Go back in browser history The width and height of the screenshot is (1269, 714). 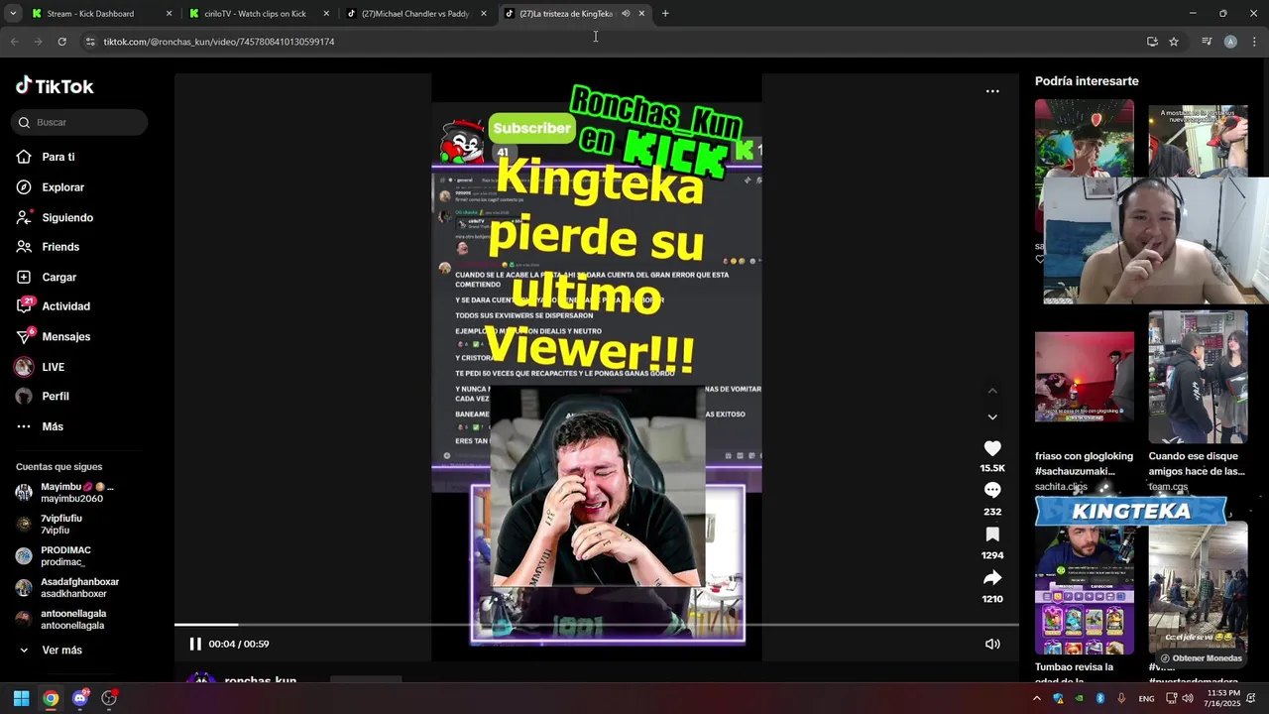(14, 42)
